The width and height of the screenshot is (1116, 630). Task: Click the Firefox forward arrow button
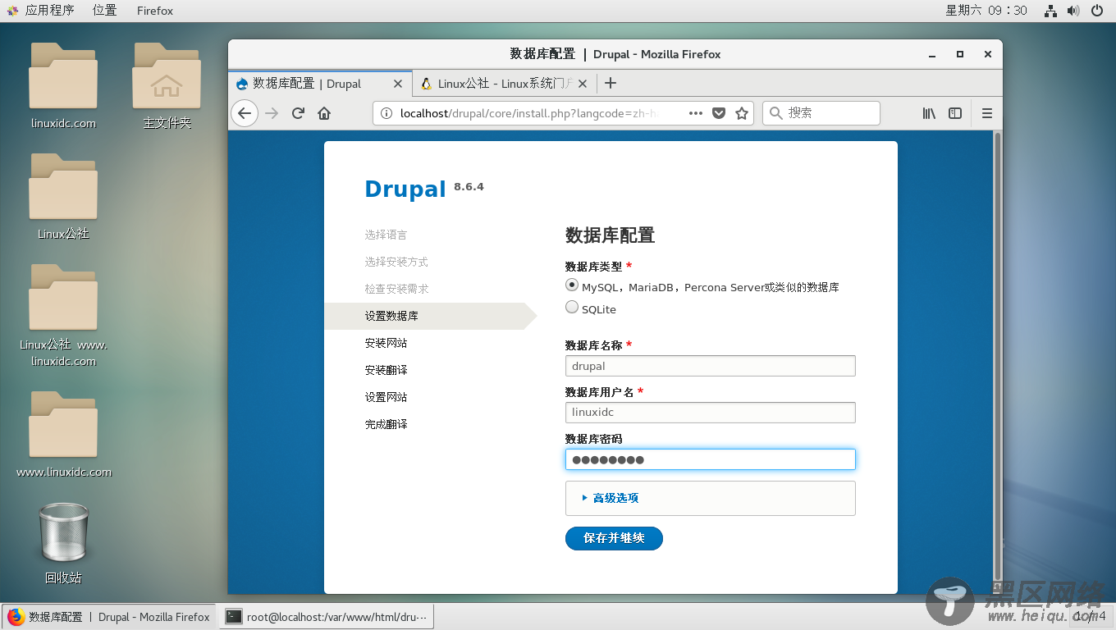(x=272, y=113)
